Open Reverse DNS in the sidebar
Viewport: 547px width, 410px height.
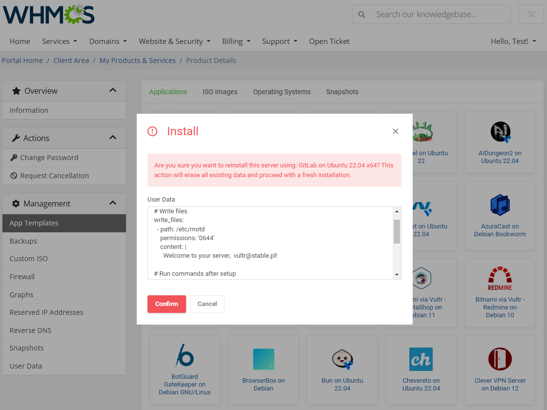tap(64, 330)
